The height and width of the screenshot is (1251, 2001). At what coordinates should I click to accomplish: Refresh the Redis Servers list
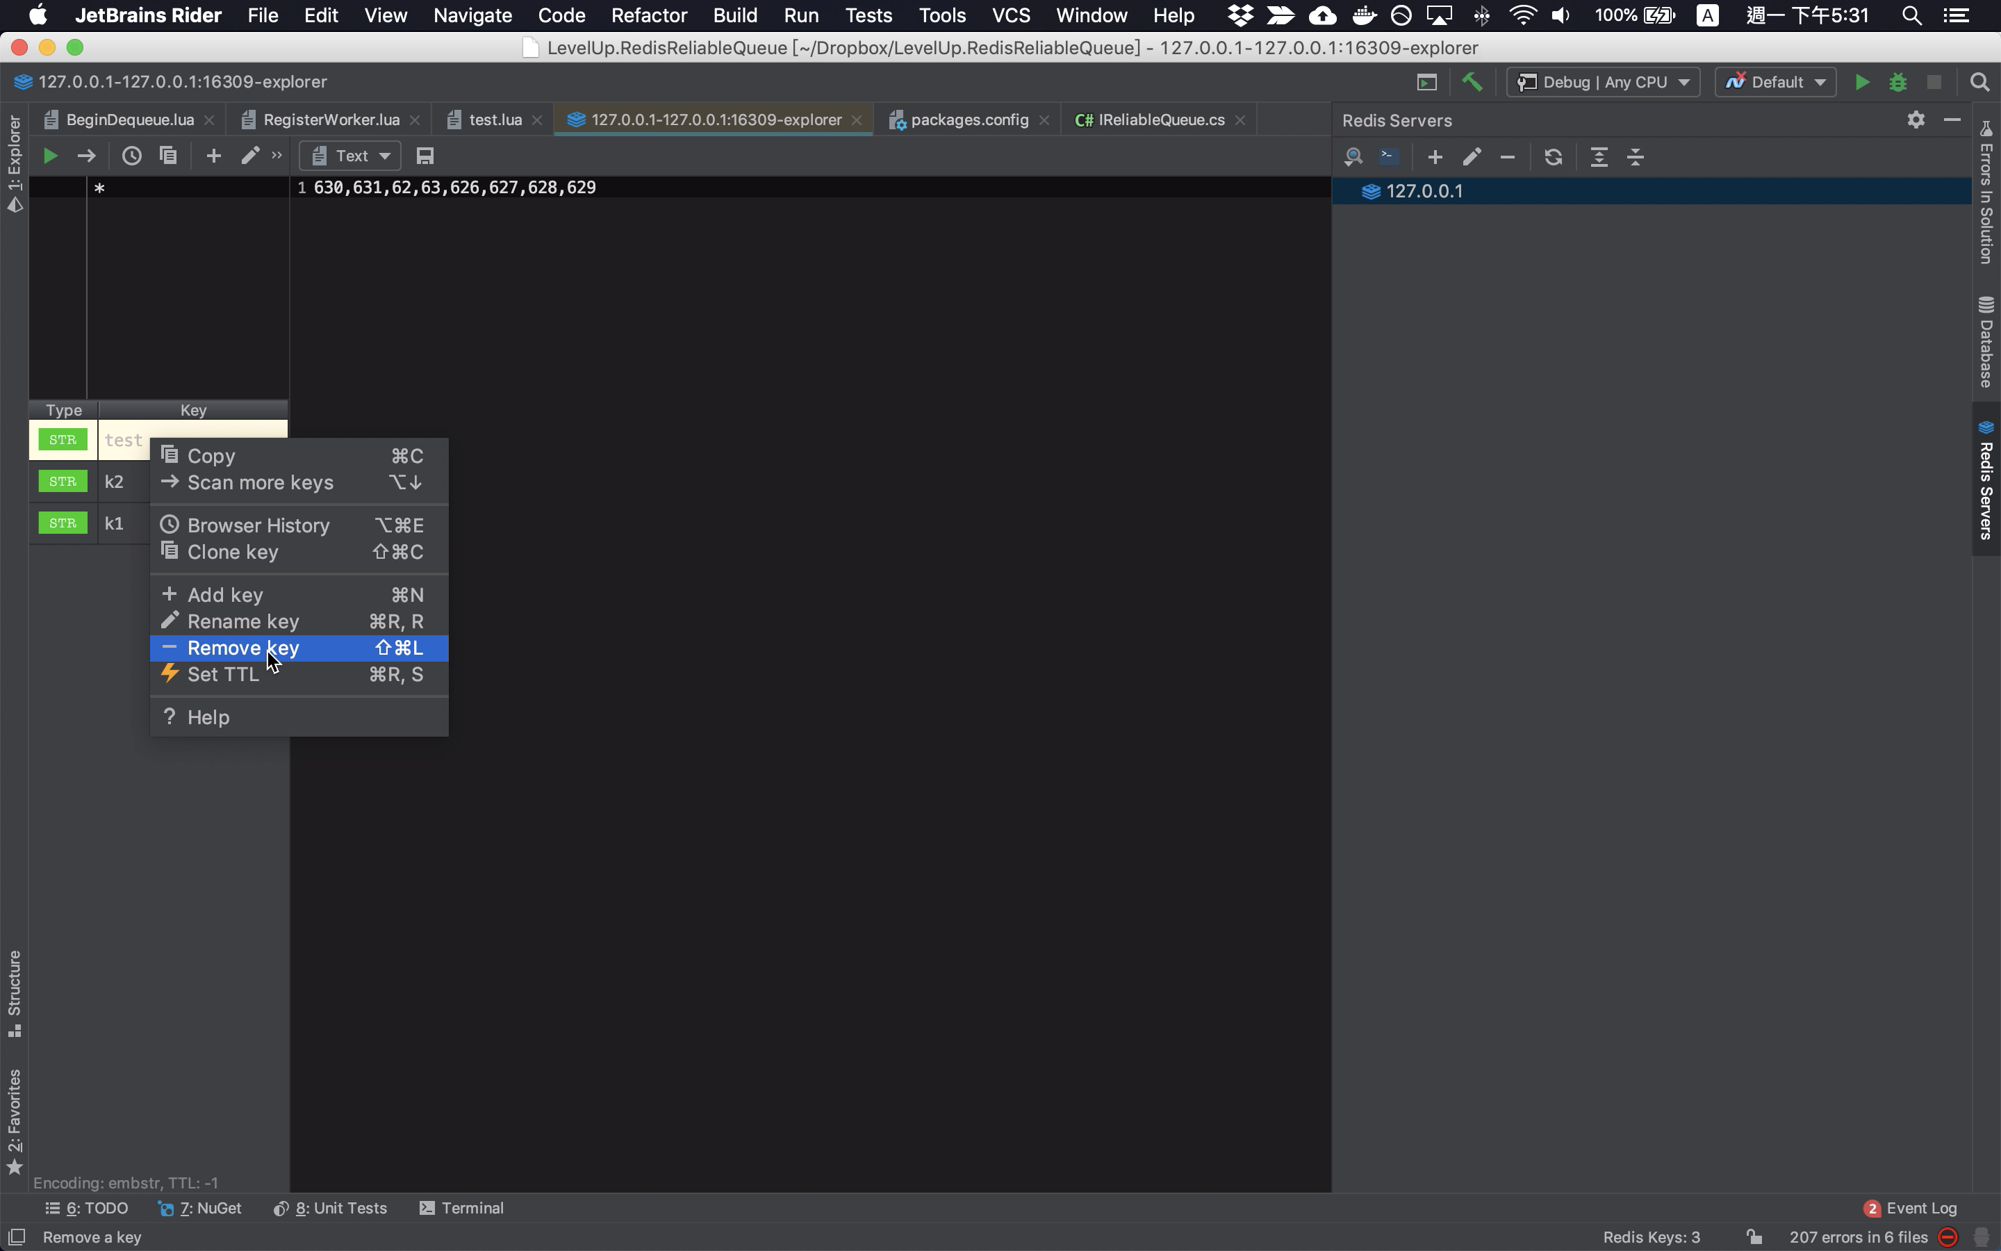1553,156
